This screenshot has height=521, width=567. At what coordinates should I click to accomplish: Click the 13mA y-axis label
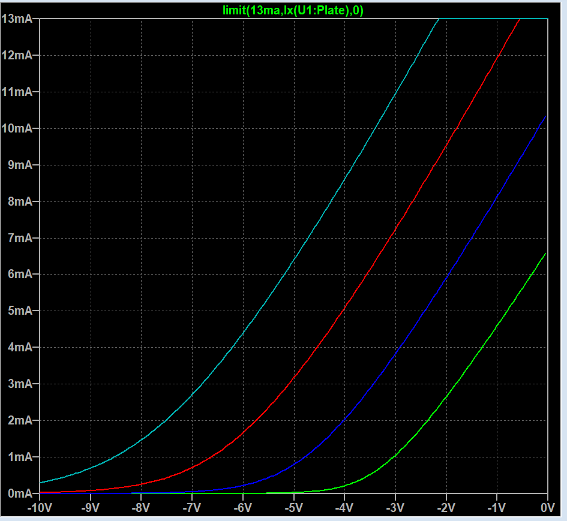tap(17, 19)
